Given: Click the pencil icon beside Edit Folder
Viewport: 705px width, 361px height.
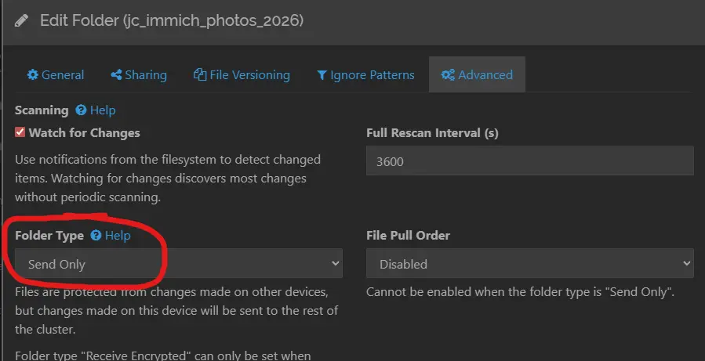Looking at the screenshot, I should pyautogui.click(x=21, y=20).
